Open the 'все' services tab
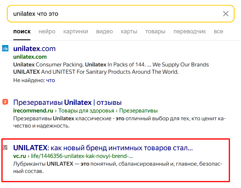Screen dimensions: 241x188 (x=218, y=31)
